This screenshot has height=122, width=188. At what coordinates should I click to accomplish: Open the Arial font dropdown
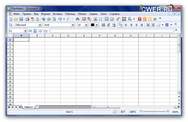coord(73,25)
